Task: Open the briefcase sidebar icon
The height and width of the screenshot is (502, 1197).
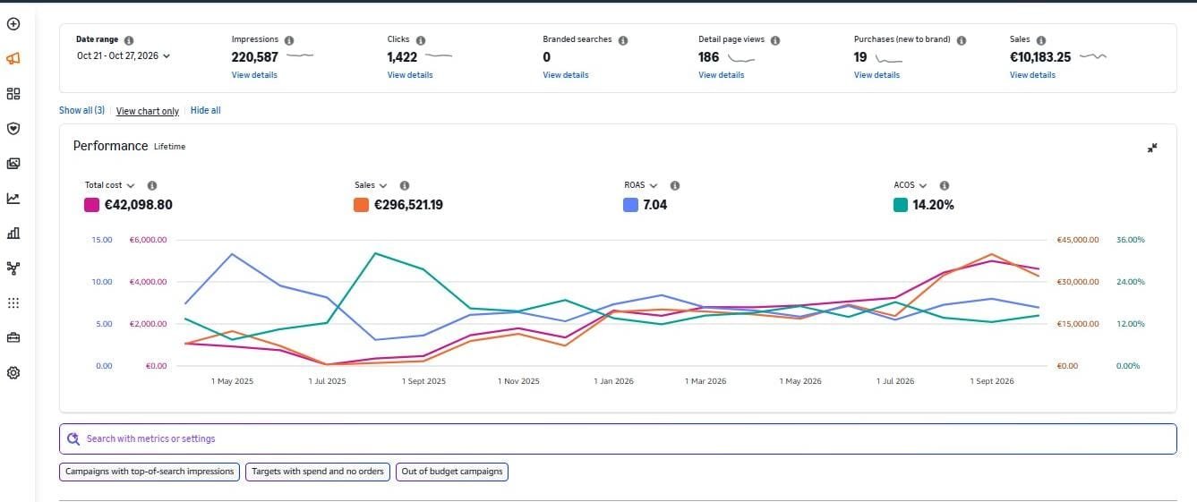Action: pyautogui.click(x=13, y=337)
